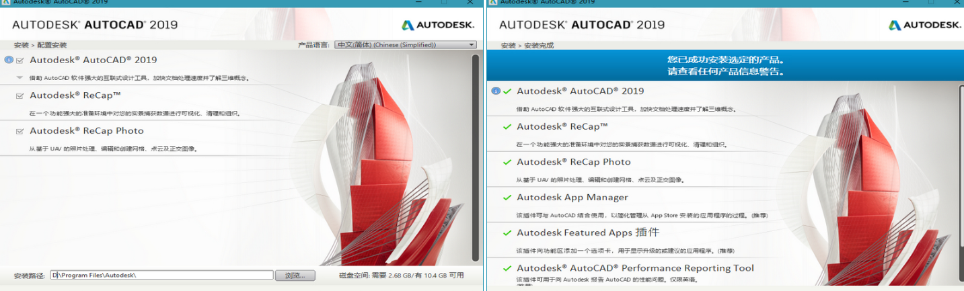Viewport: 964px width, 291px height.
Task: Click green checkmark next to Autodesk ReCap™ in completed window
Action: pyautogui.click(x=507, y=126)
